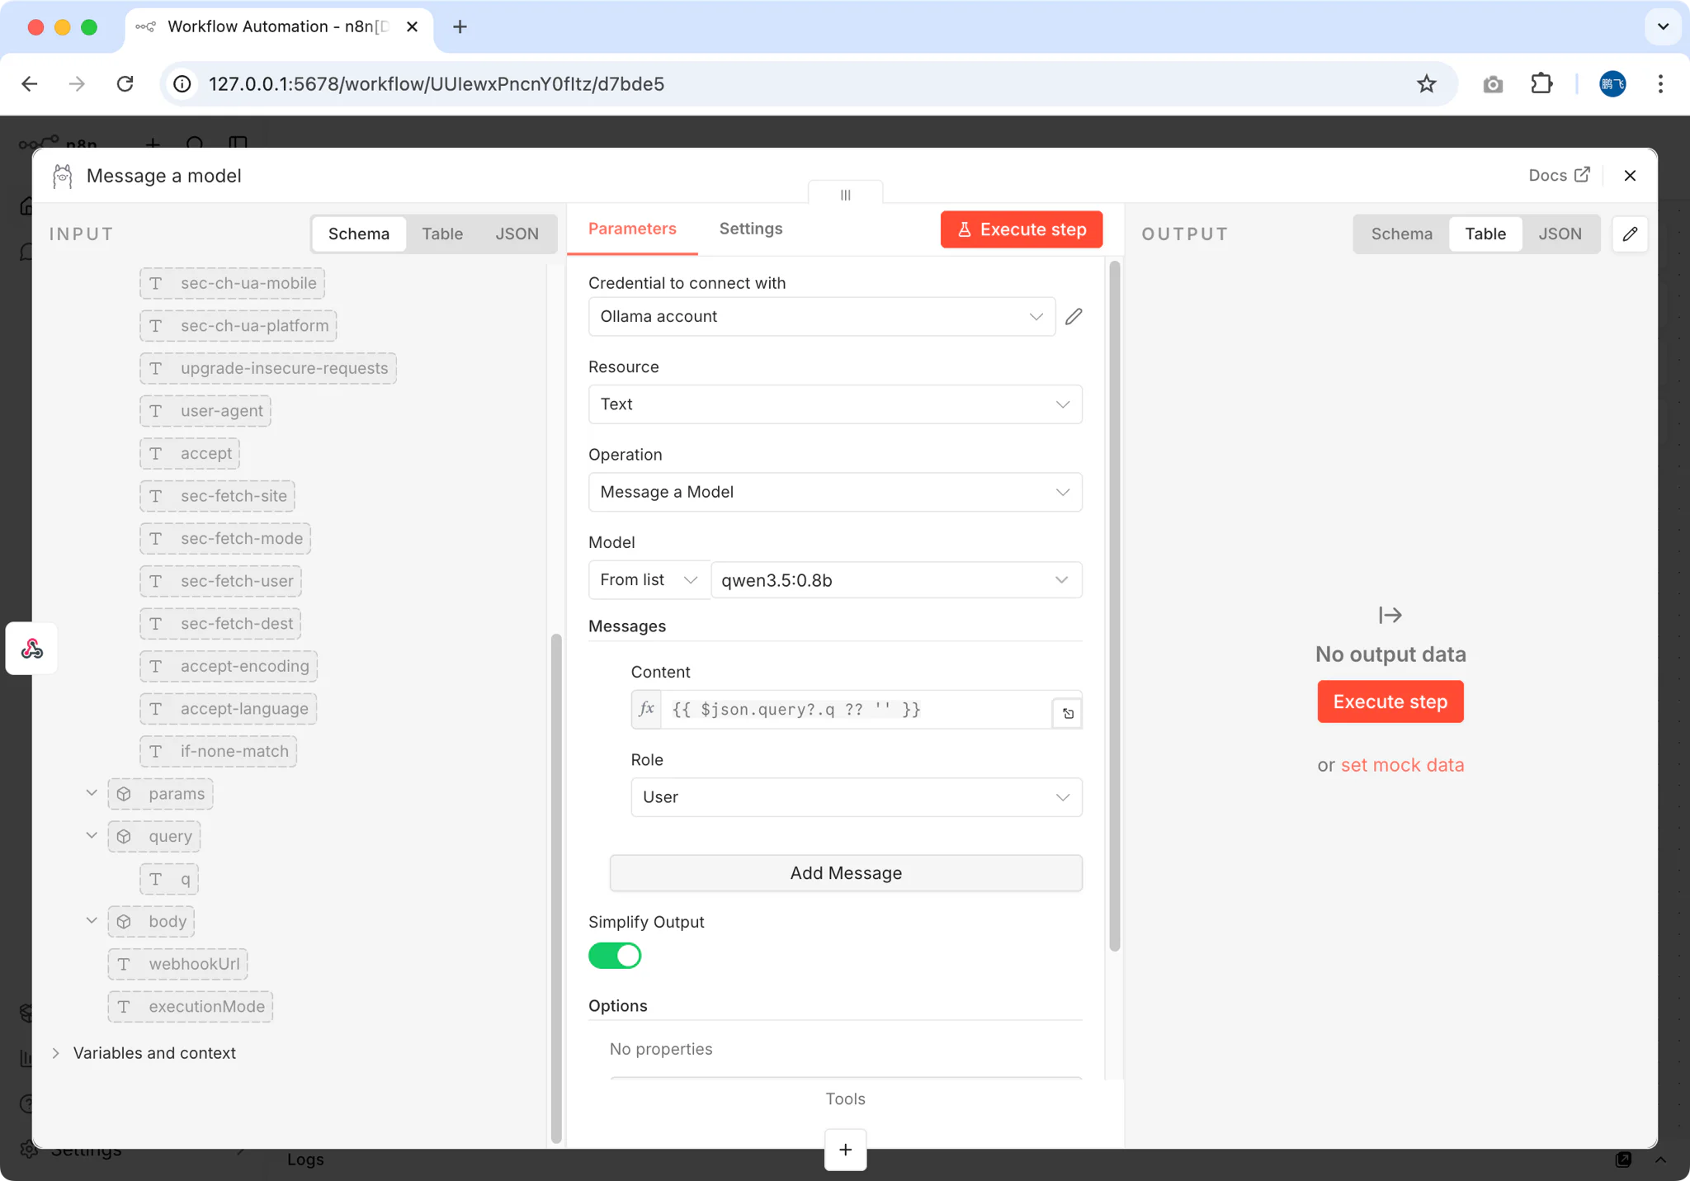
Task: Click the expression editor icon in Content field
Action: [x=1068, y=714]
